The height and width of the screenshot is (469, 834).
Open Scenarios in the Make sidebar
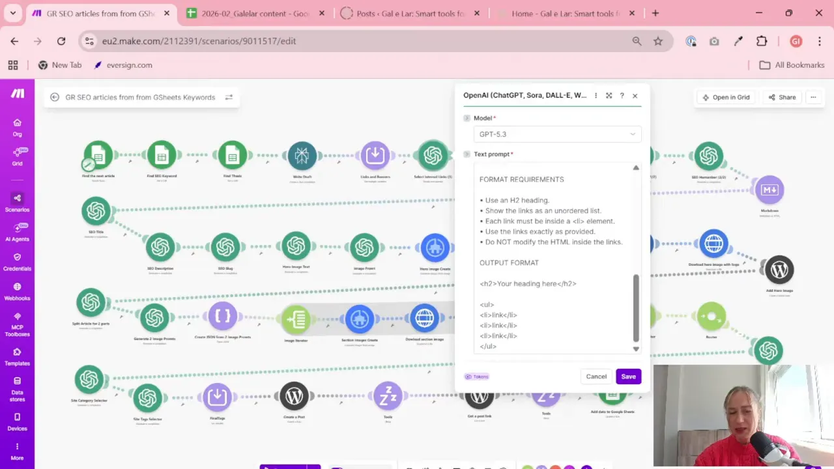pos(17,203)
